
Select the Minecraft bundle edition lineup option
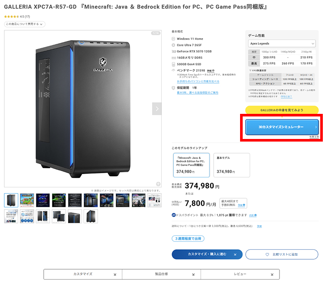[191, 165]
